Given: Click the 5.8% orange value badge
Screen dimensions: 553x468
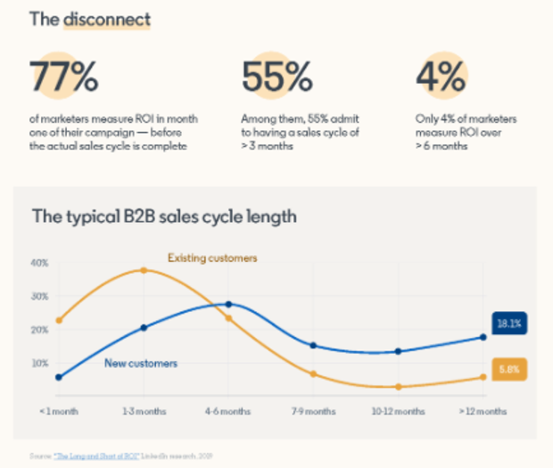Looking at the screenshot, I should [x=508, y=367].
